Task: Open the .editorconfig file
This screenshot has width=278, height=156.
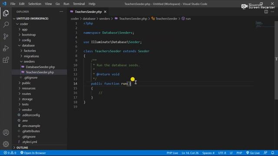Action: (x=40, y=115)
